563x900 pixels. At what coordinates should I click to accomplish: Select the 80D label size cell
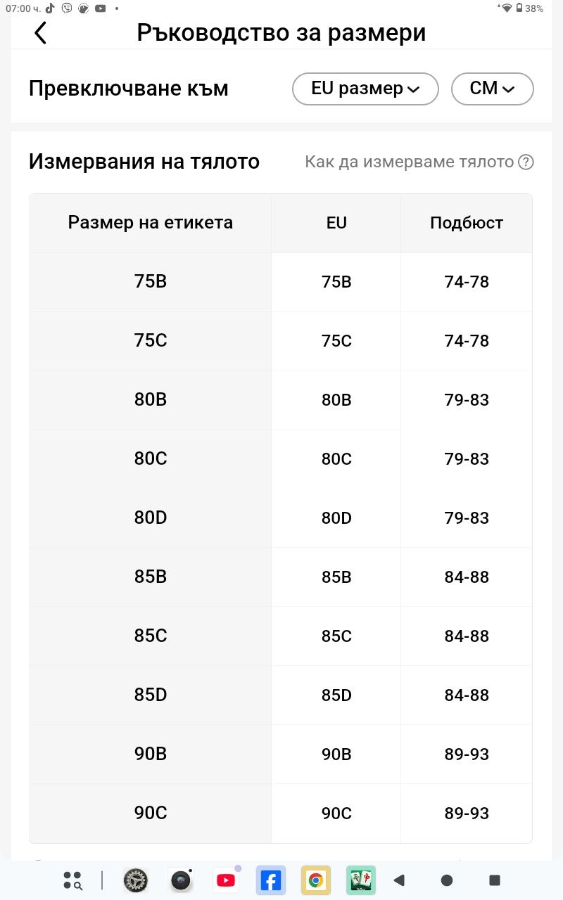[x=151, y=518]
